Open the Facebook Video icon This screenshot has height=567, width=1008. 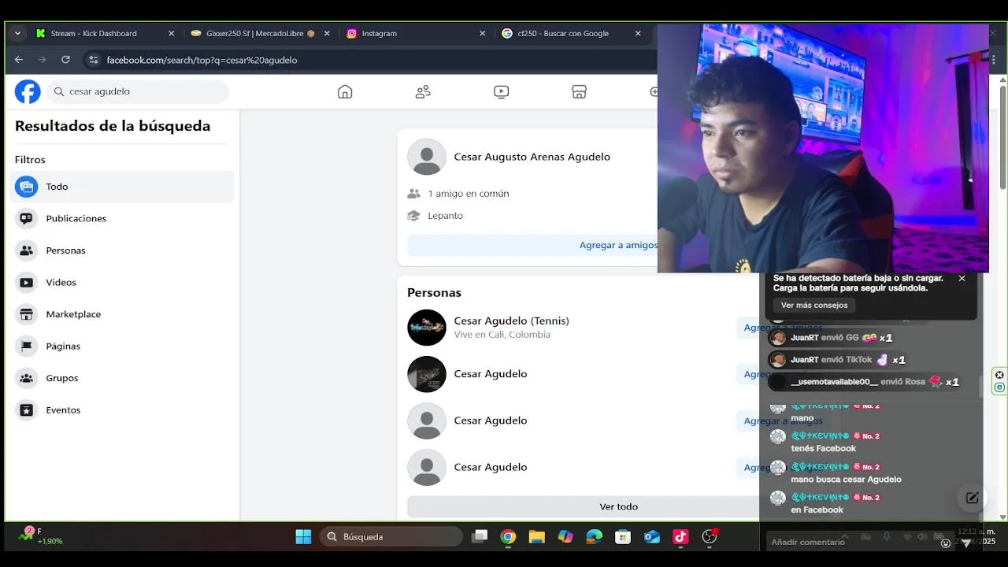point(501,91)
